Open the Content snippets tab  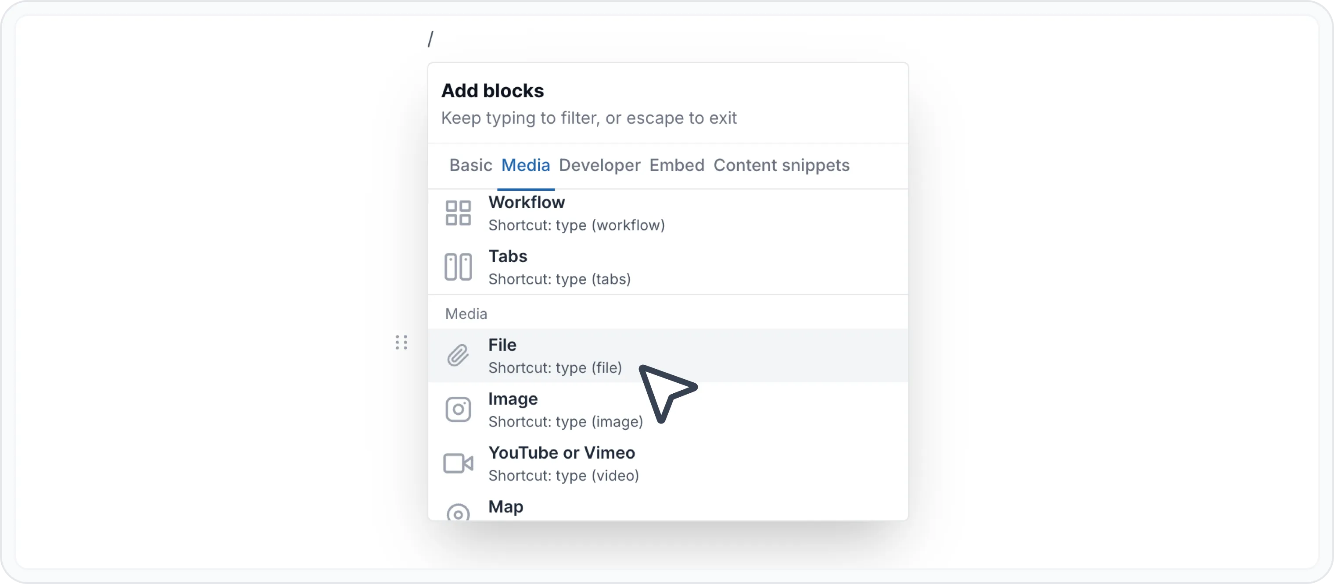[781, 165]
